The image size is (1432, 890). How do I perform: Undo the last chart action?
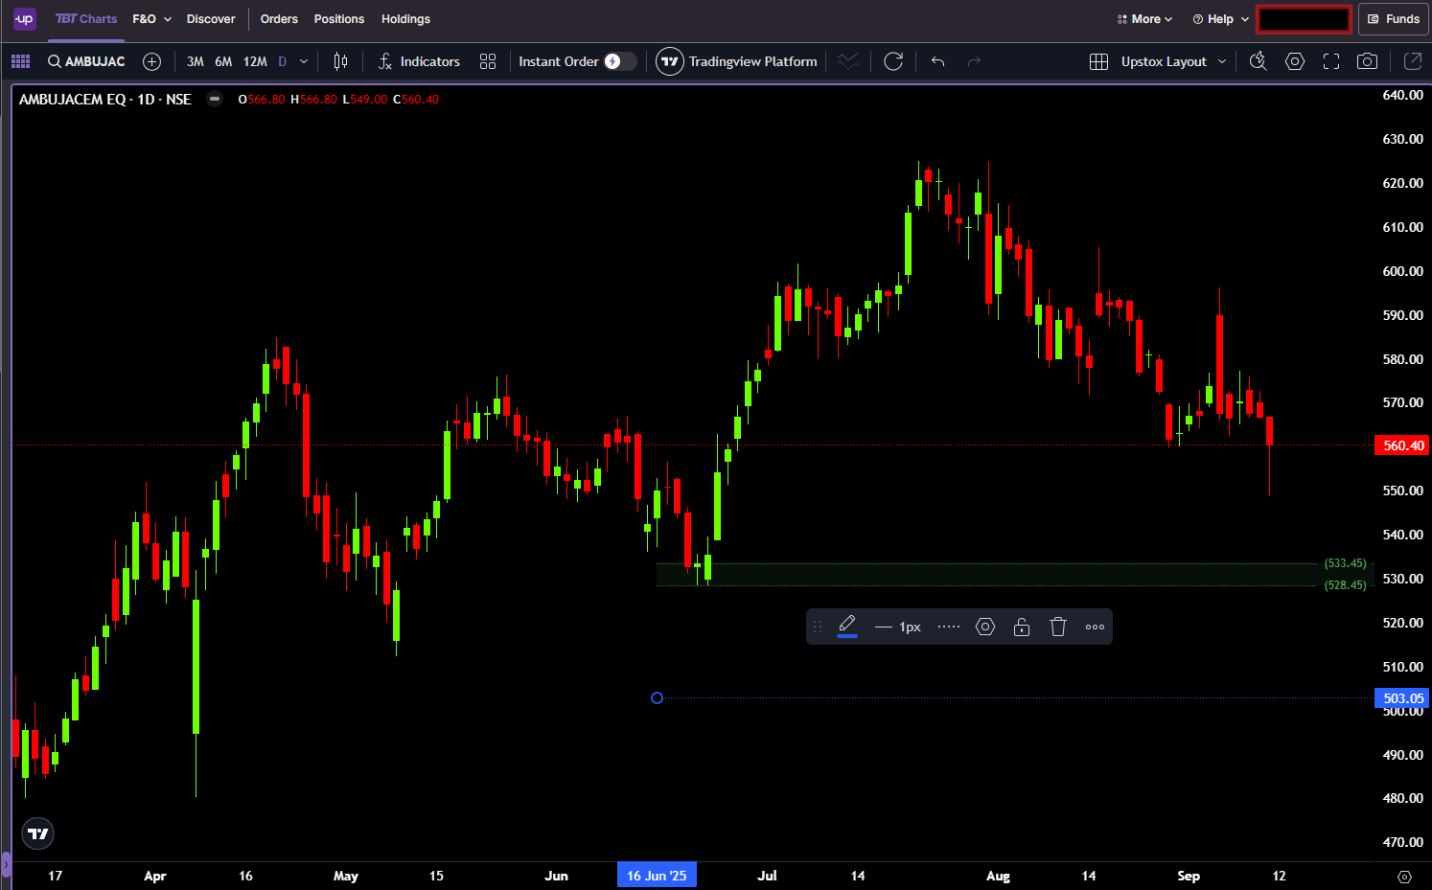937,61
